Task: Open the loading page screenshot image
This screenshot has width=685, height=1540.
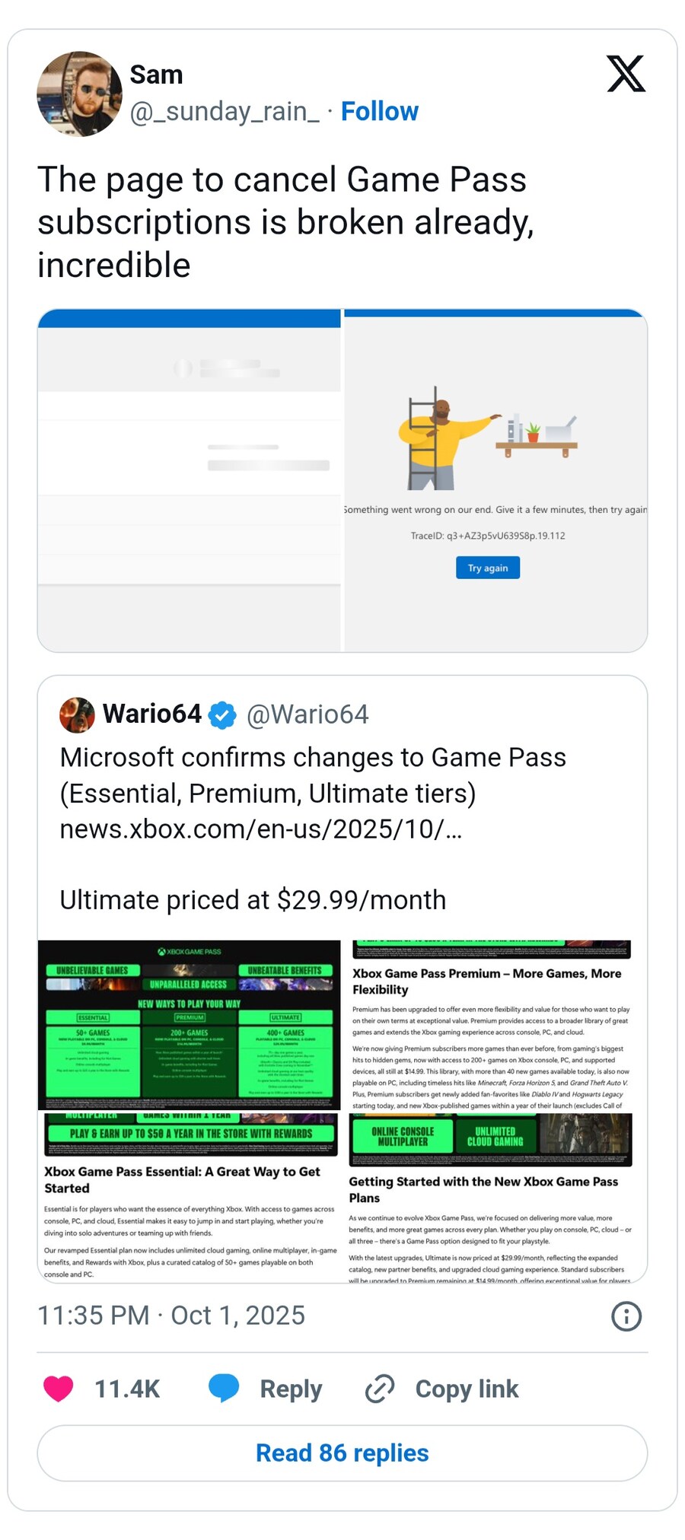Action: coord(189,480)
